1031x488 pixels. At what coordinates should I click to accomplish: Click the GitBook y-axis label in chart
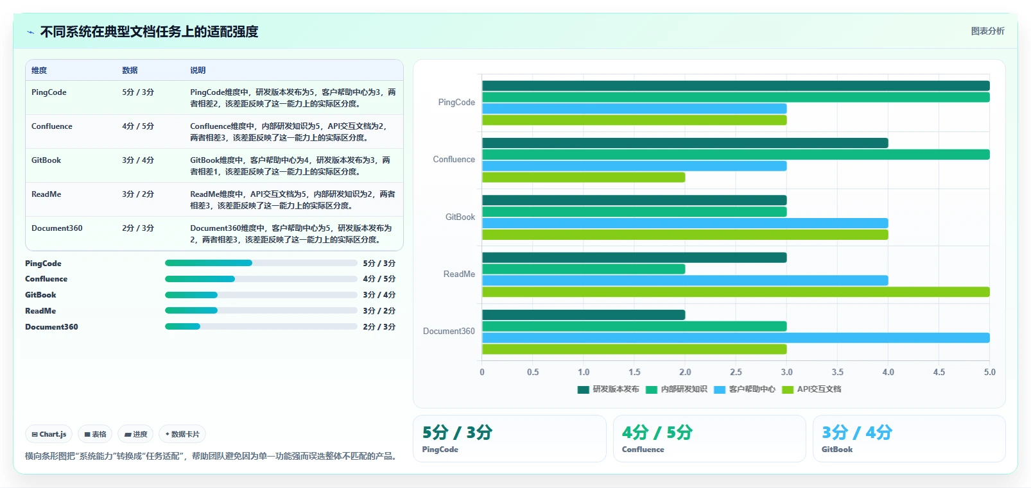[460, 217]
